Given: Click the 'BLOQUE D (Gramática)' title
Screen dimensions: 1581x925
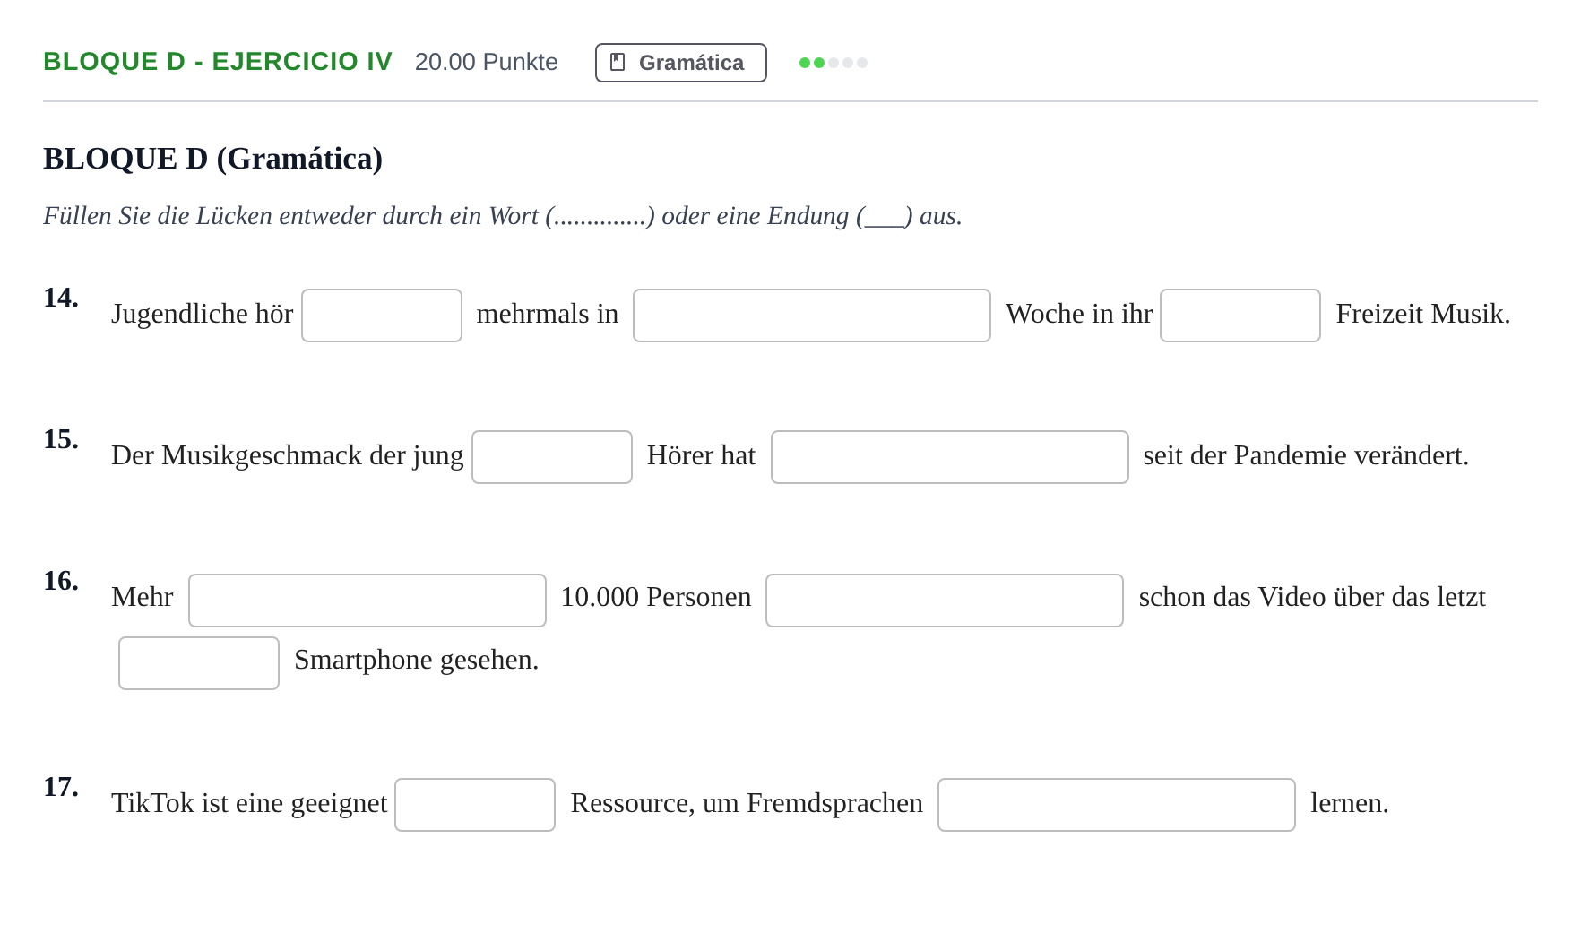Looking at the screenshot, I should point(213,159).
